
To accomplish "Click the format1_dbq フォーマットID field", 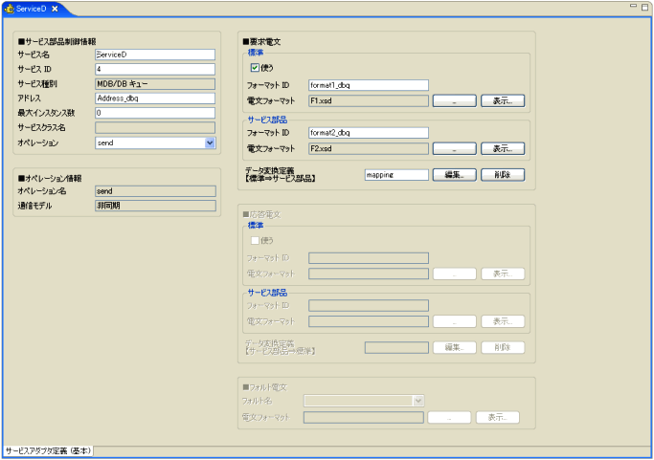I will click(x=368, y=84).
